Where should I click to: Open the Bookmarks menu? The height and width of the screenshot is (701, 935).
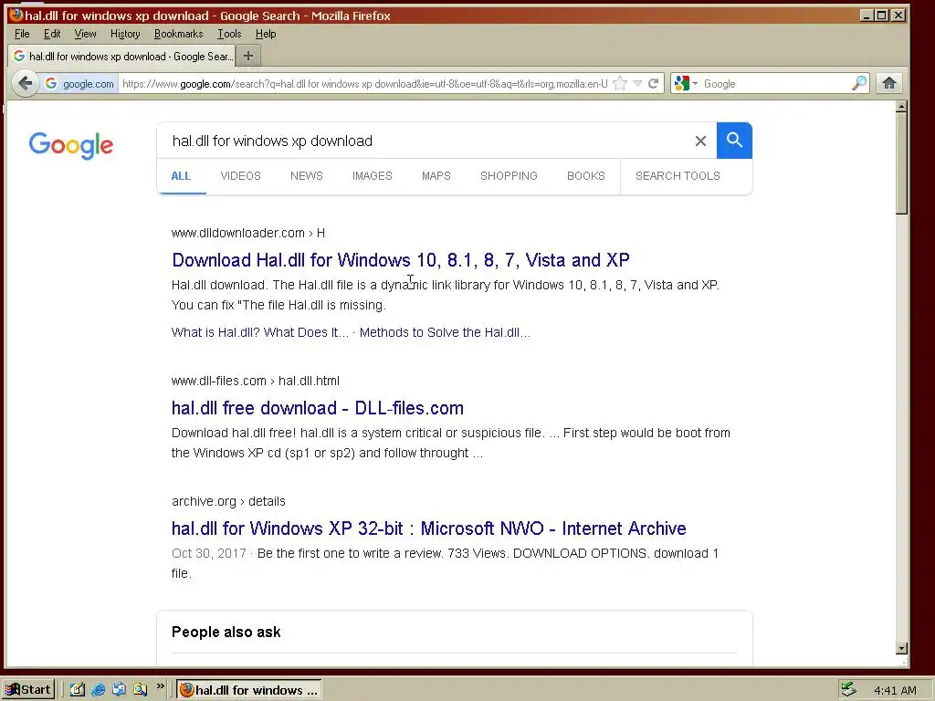[178, 34]
